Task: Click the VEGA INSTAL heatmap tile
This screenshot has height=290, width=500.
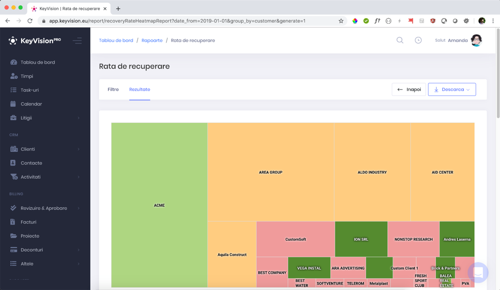Action: 309,268
